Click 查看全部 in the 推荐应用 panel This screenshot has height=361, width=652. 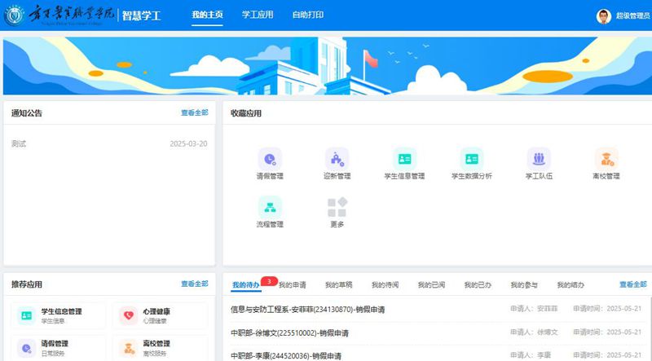point(194,284)
